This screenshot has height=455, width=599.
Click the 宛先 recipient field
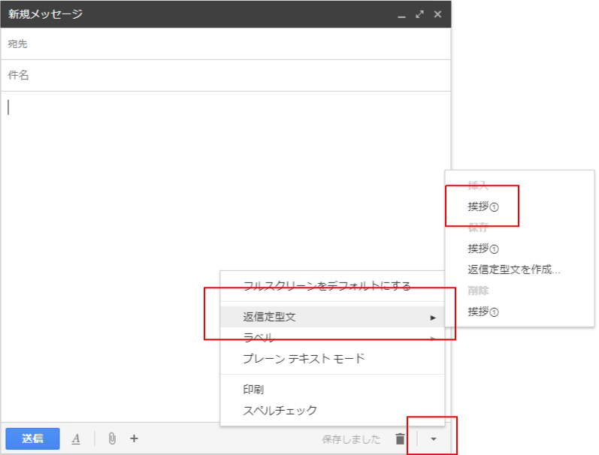[225, 44]
